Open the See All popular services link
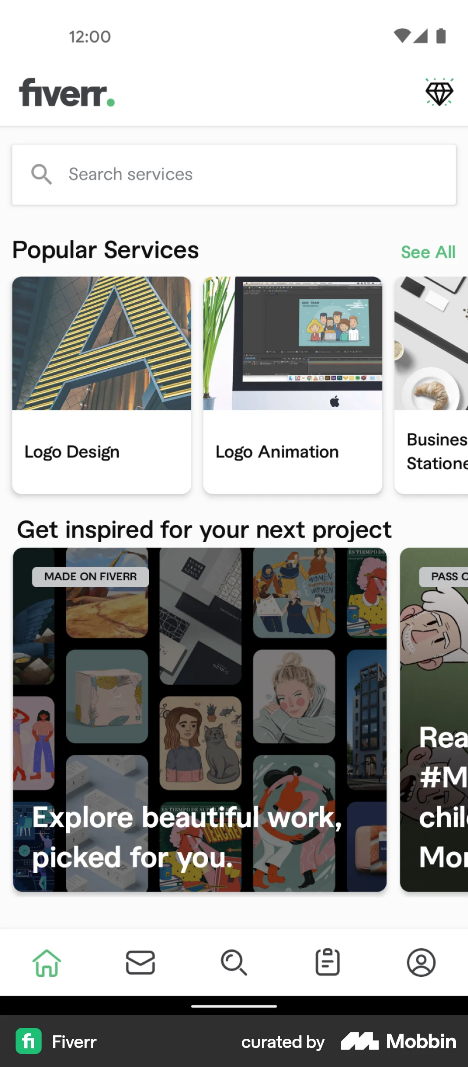Screen dimensions: 468x1067 (x=427, y=252)
